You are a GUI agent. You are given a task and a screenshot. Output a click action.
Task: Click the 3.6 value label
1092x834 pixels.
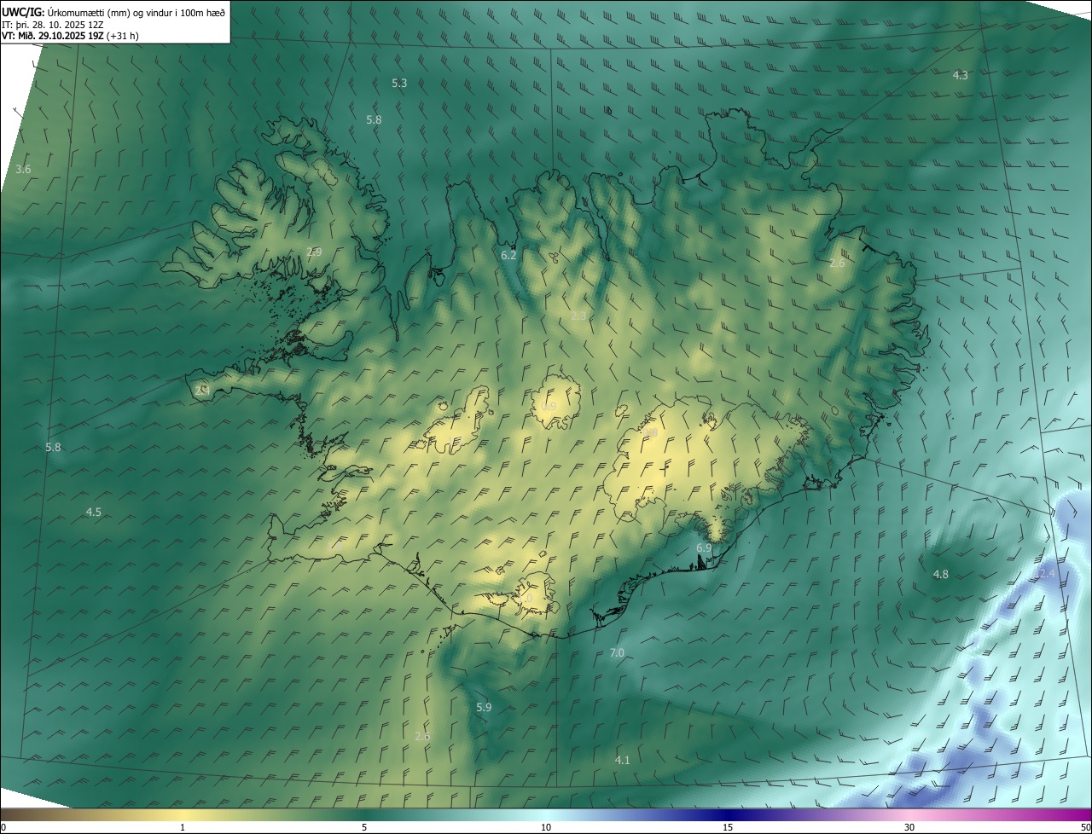(23, 170)
